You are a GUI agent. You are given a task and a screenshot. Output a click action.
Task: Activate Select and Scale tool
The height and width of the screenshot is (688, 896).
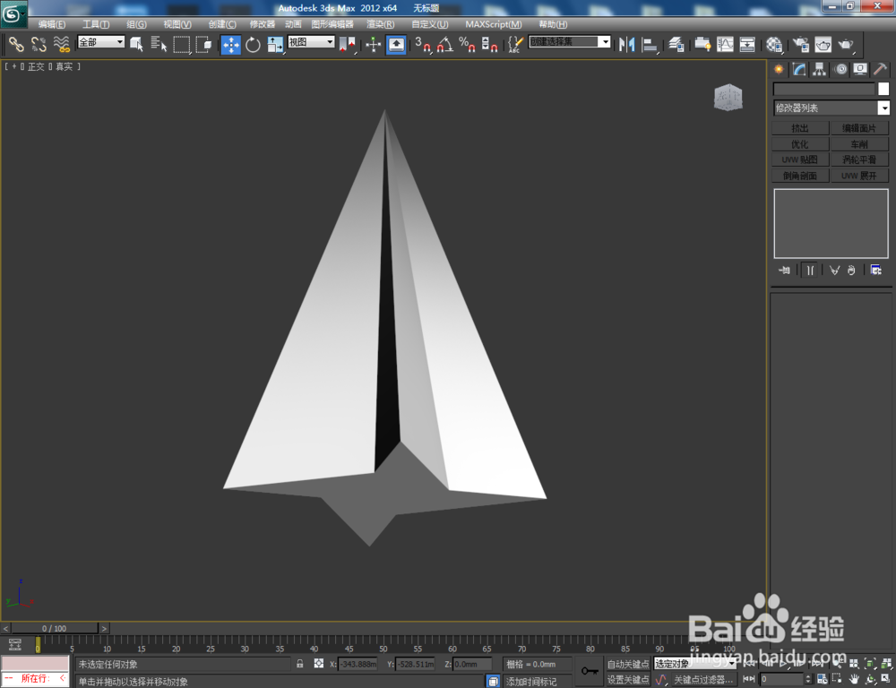pos(275,45)
